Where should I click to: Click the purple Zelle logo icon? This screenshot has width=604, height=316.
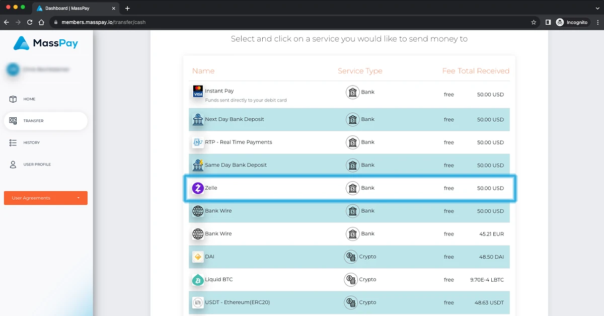[x=198, y=188]
